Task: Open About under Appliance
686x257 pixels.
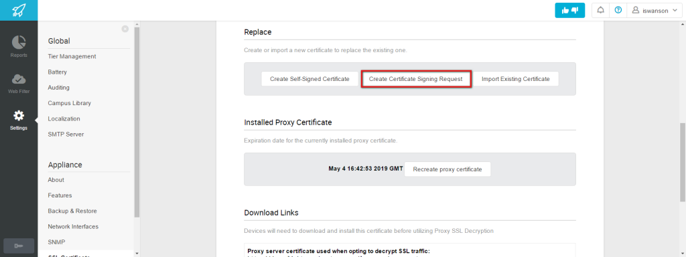Action: click(56, 179)
